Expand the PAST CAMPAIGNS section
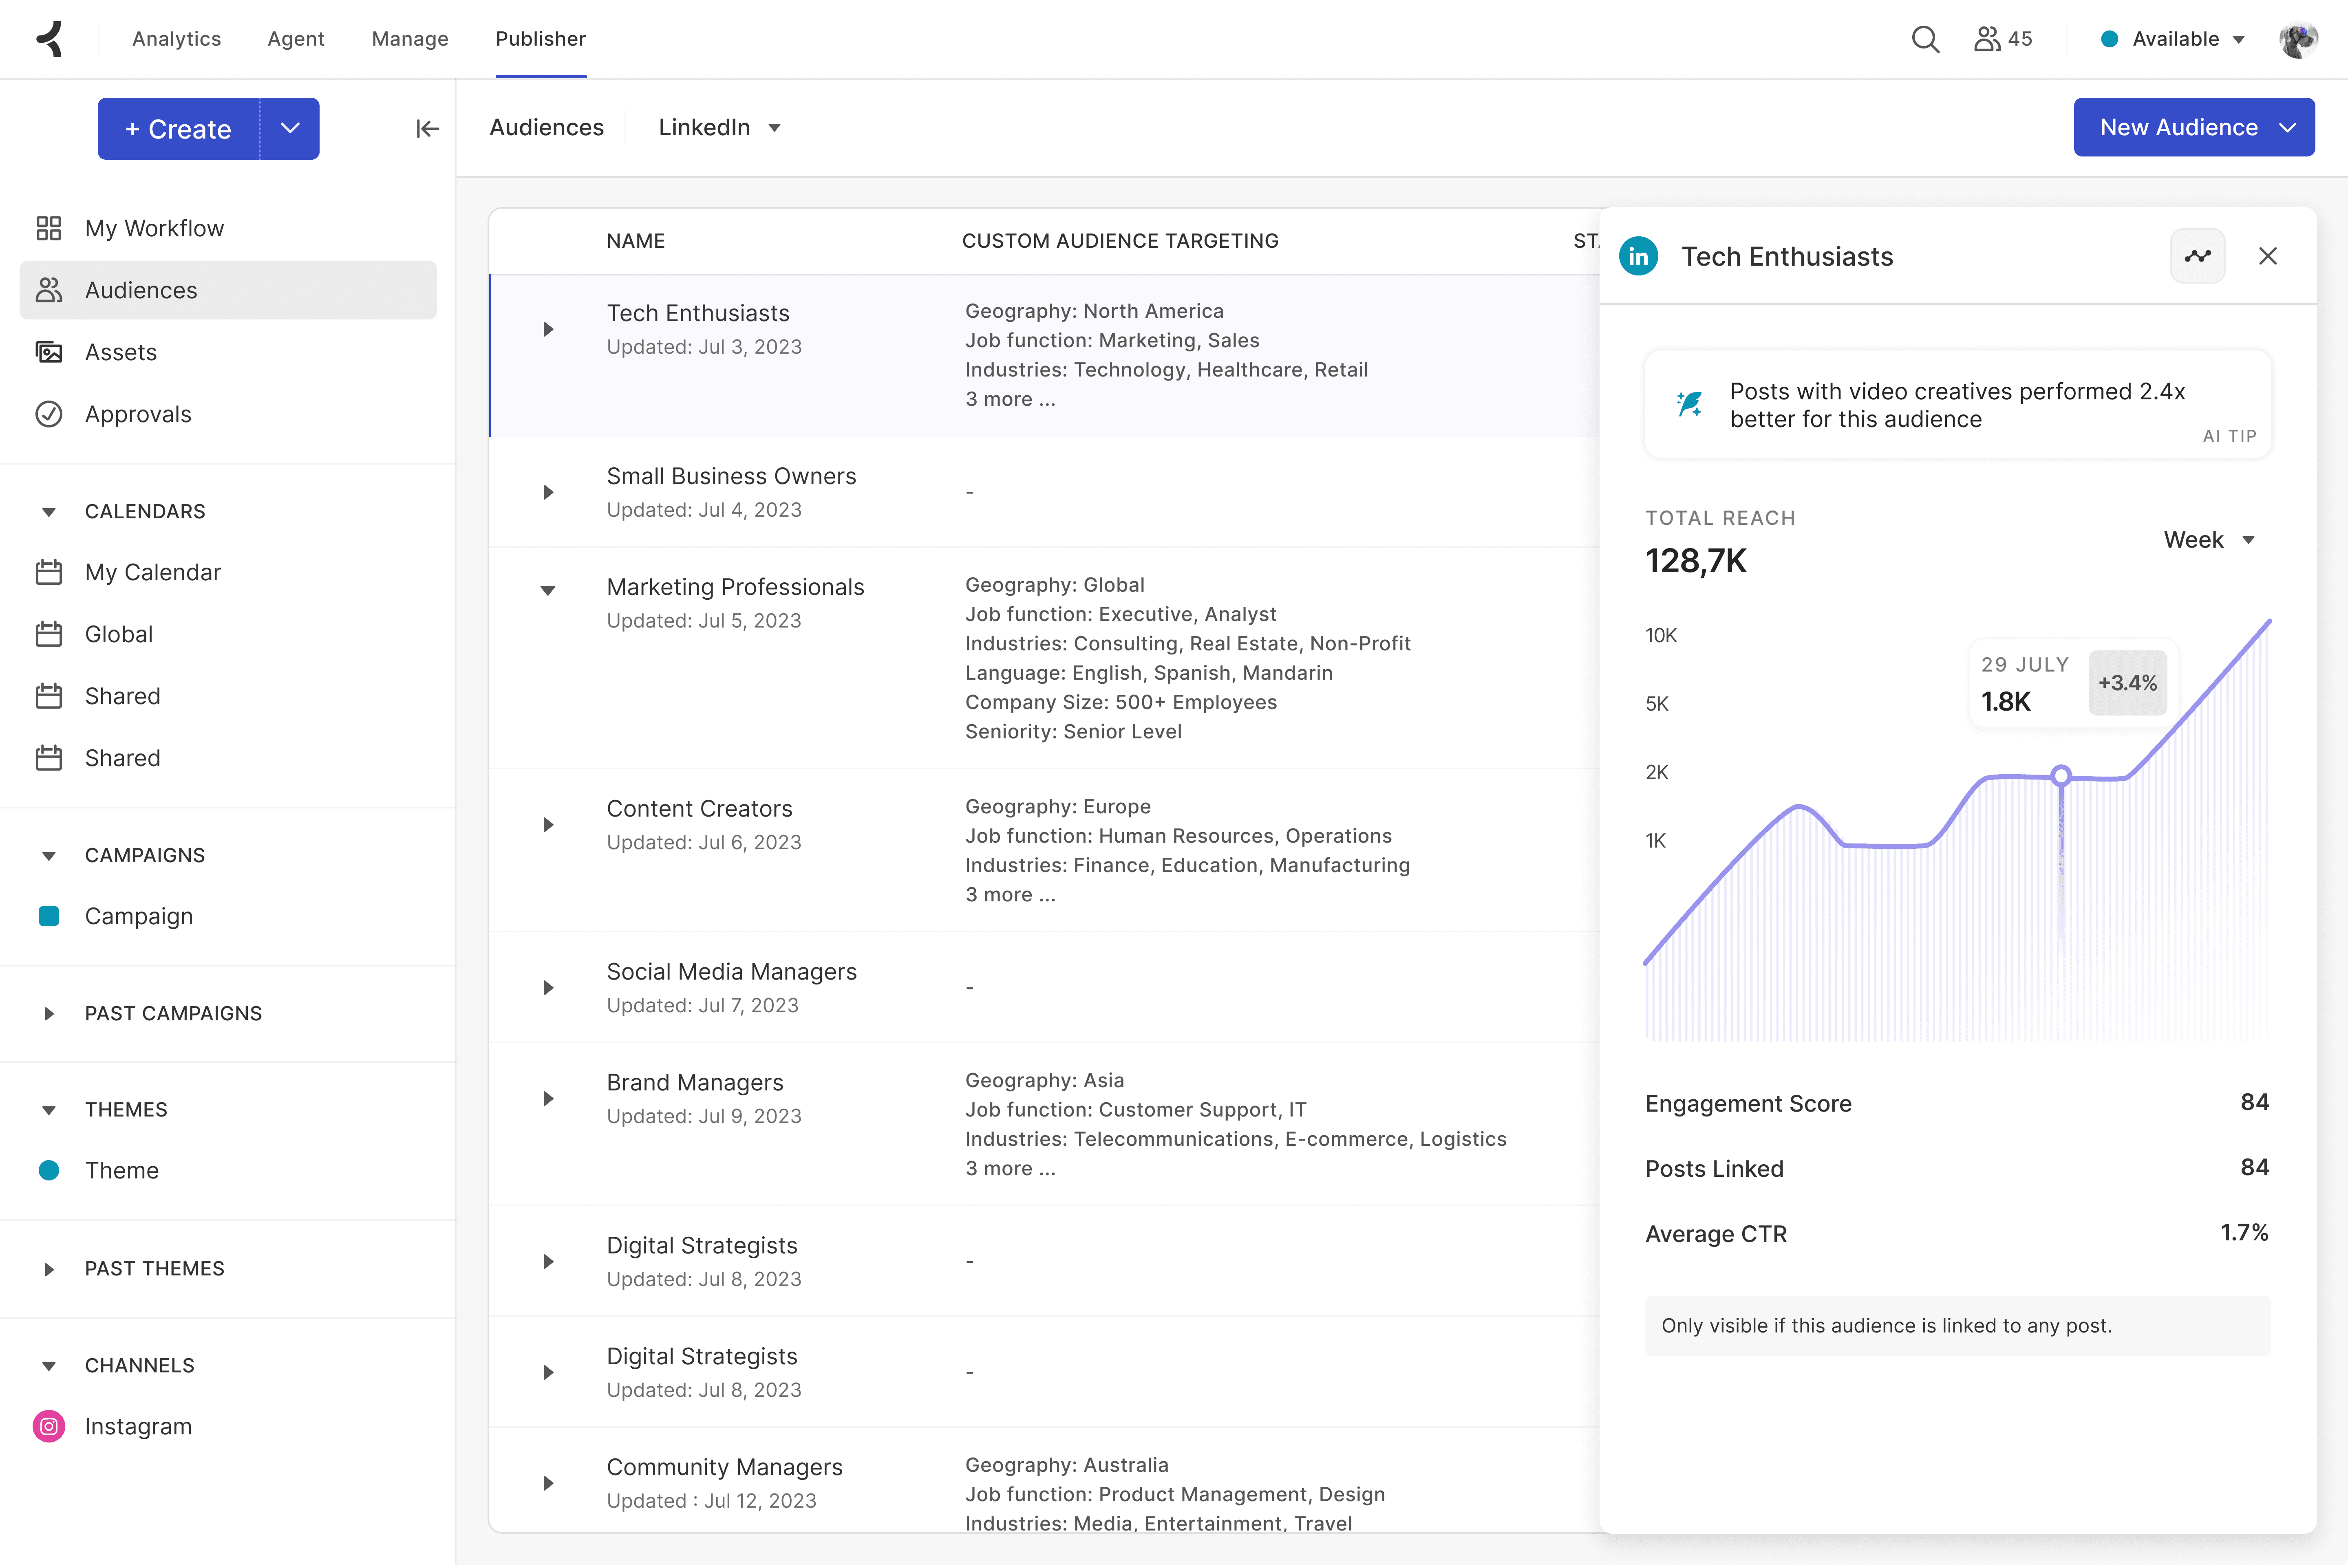 point(49,1013)
